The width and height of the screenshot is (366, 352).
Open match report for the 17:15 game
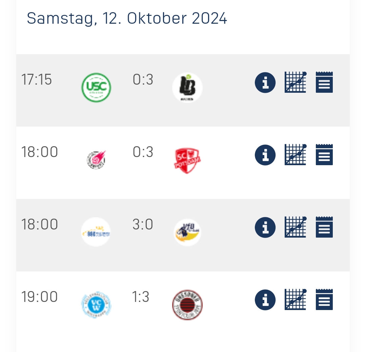(324, 82)
